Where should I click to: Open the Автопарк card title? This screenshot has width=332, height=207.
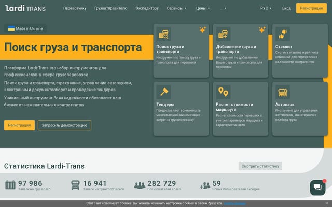pos(285,105)
